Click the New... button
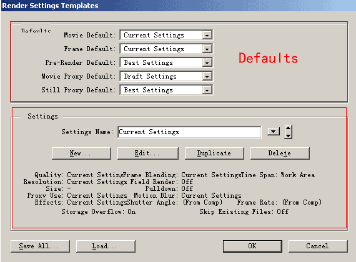Image resolution: width=356 pixels, height=262 pixels. tap(81, 153)
